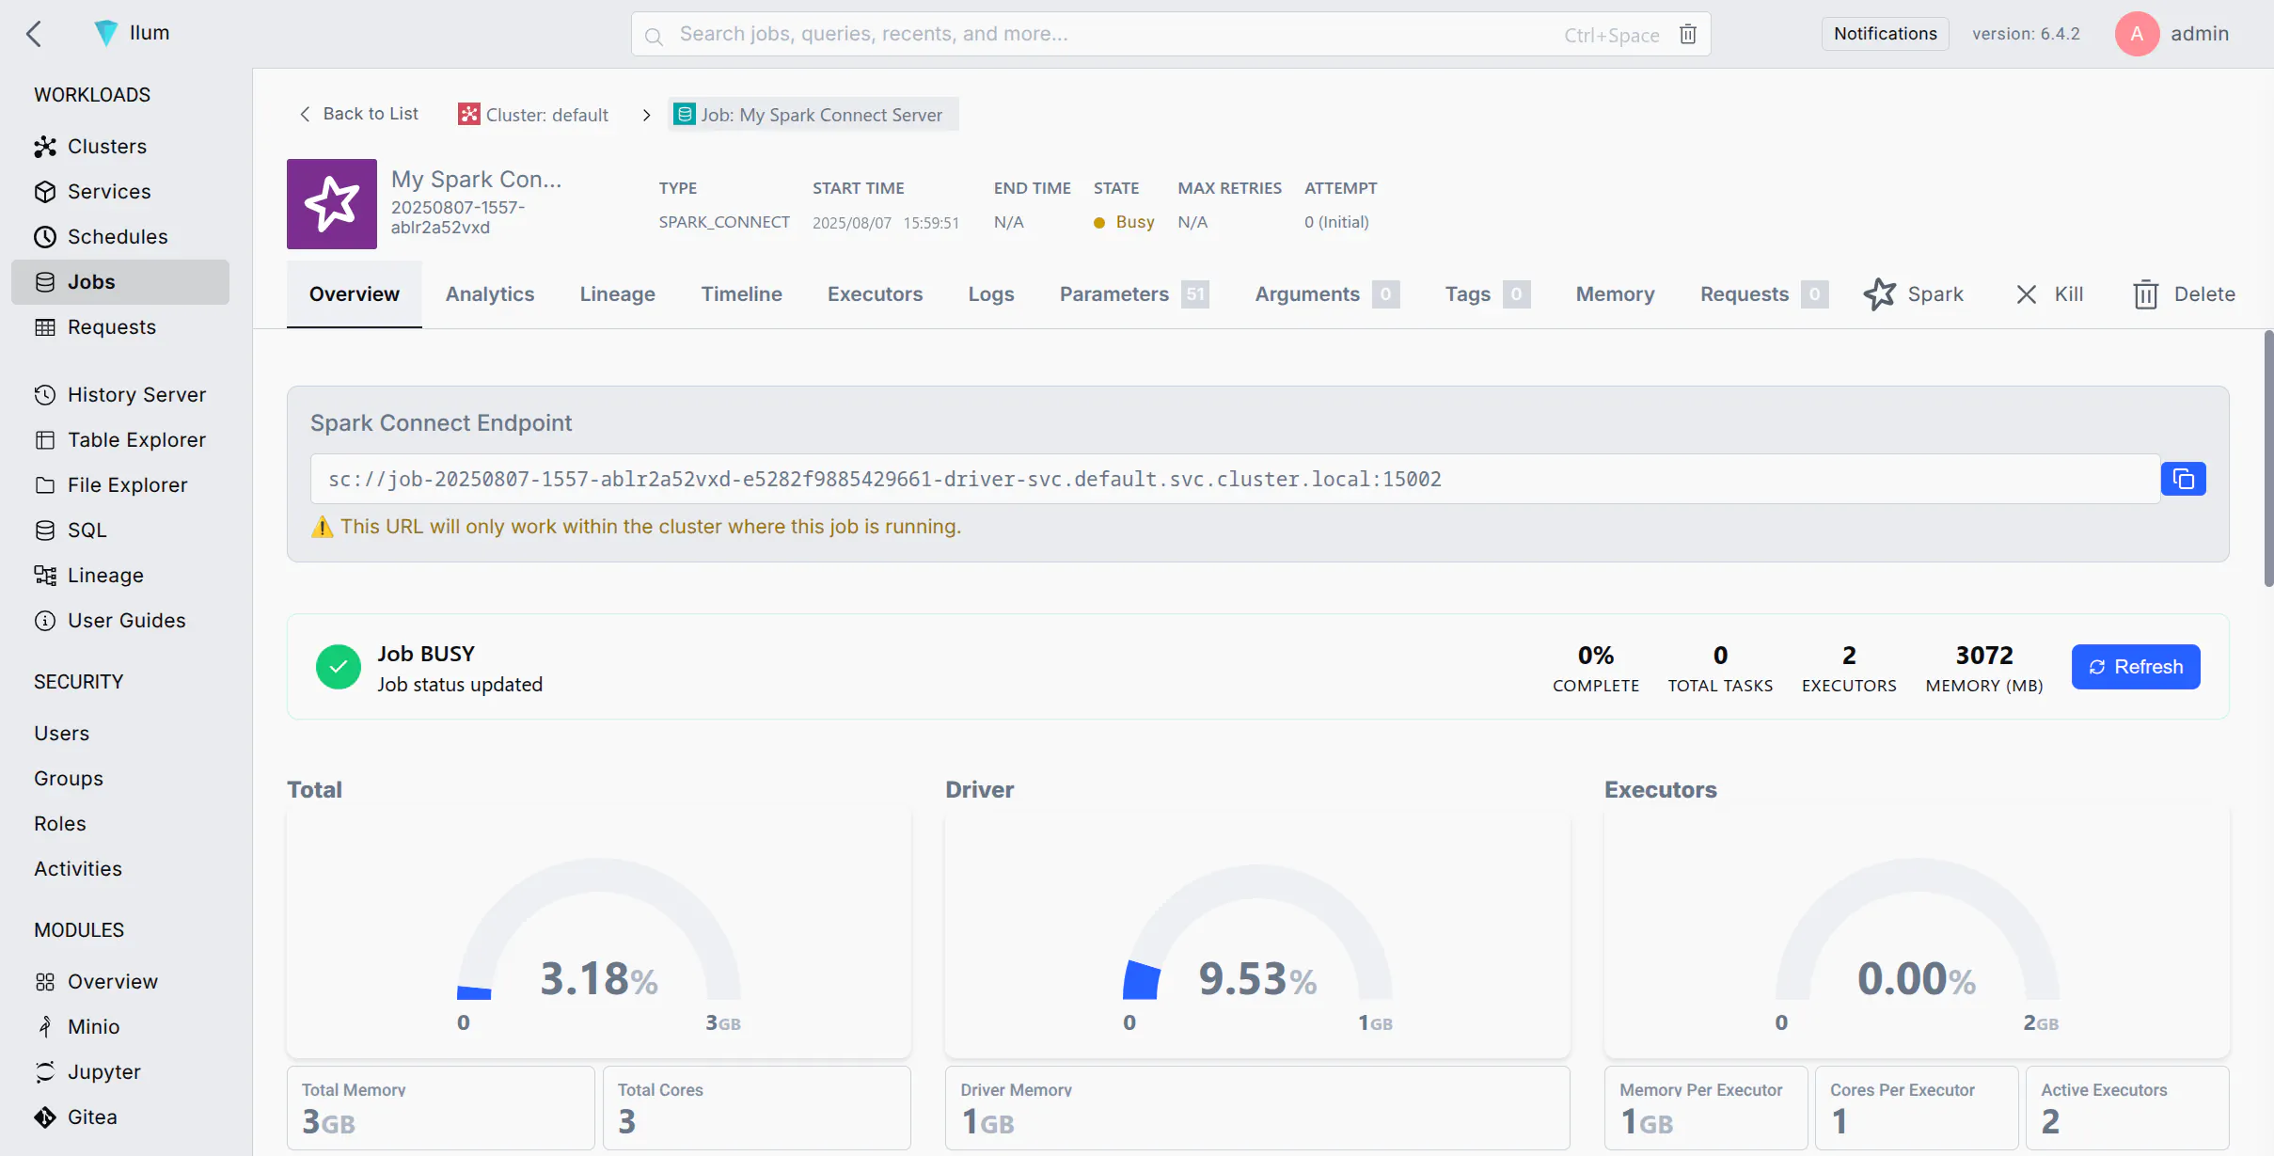This screenshot has height=1156, width=2274.
Task: Open the SQL module from the sidebar
Action: point(87,530)
